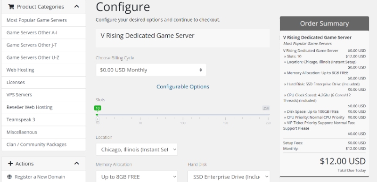Click the green Slots slider handle at 10
This screenshot has height=182, width=377.
98,108
